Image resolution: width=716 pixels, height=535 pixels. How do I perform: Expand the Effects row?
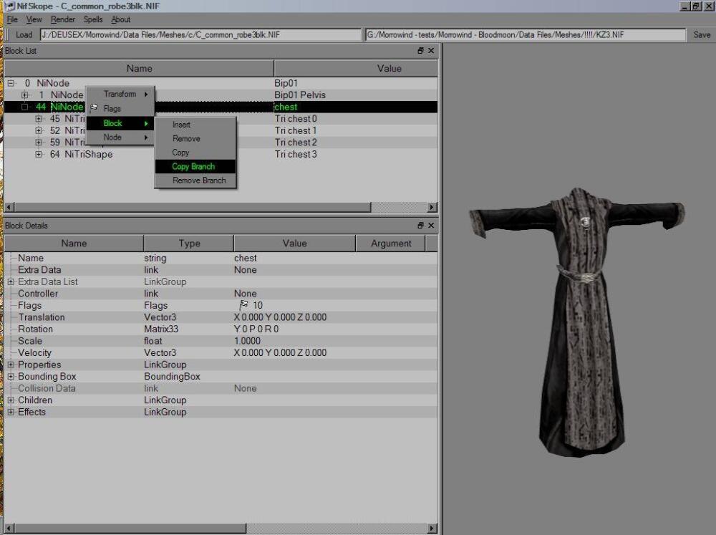coord(11,412)
